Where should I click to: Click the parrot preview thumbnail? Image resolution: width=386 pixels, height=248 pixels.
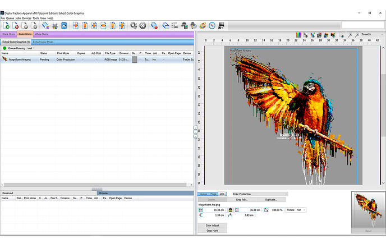click(368, 210)
